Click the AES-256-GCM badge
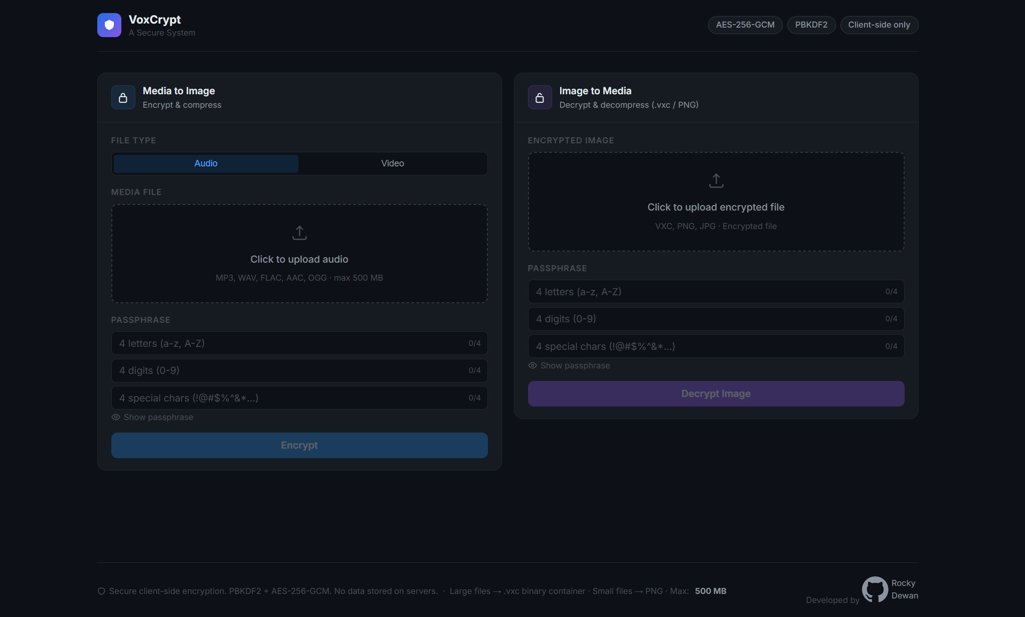 point(745,25)
